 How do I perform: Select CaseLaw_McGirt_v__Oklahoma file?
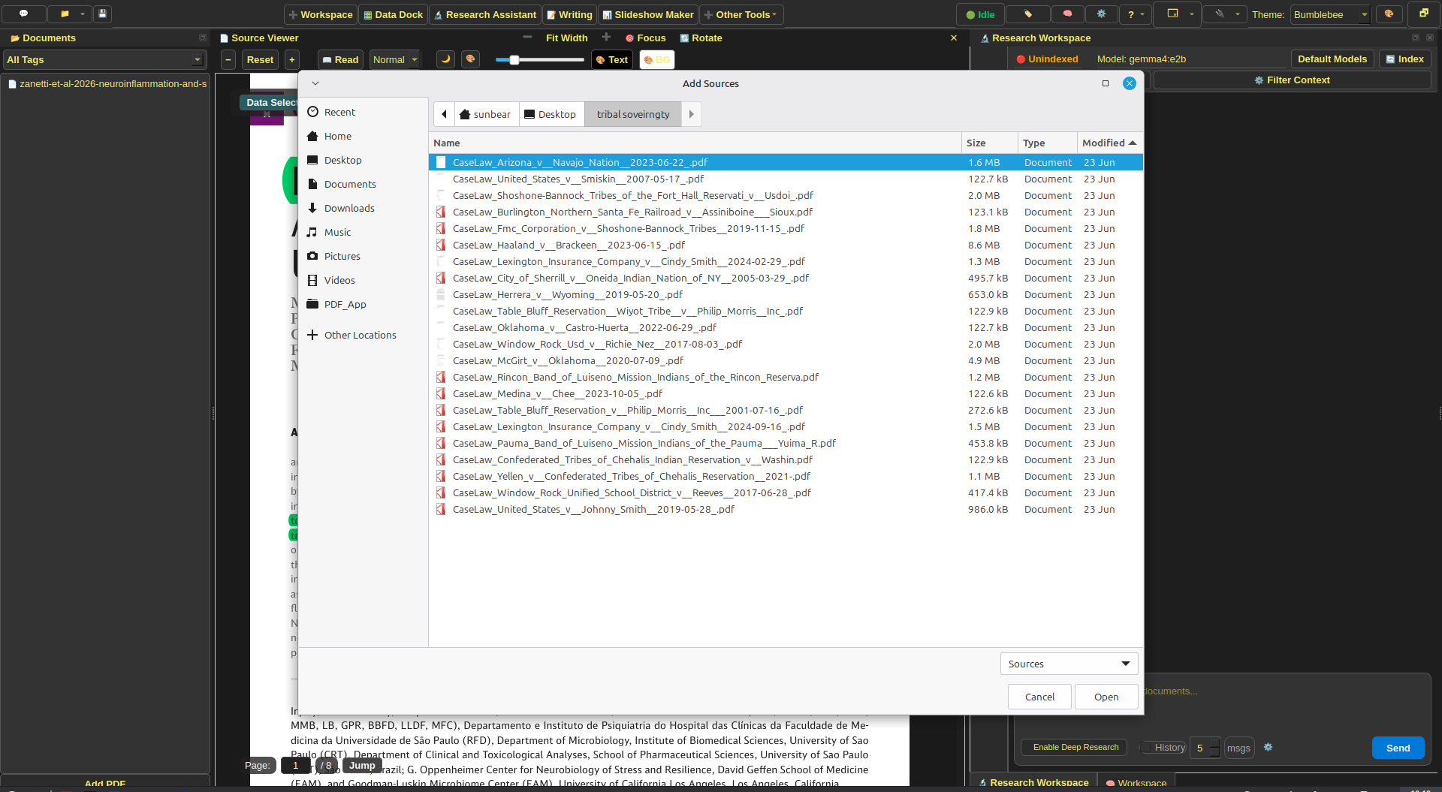click(786, 360)
